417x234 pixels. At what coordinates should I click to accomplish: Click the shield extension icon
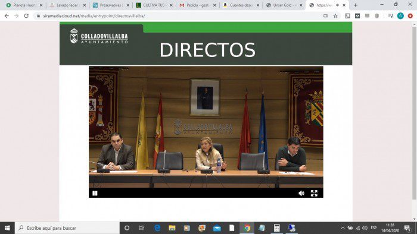point(377,16)
